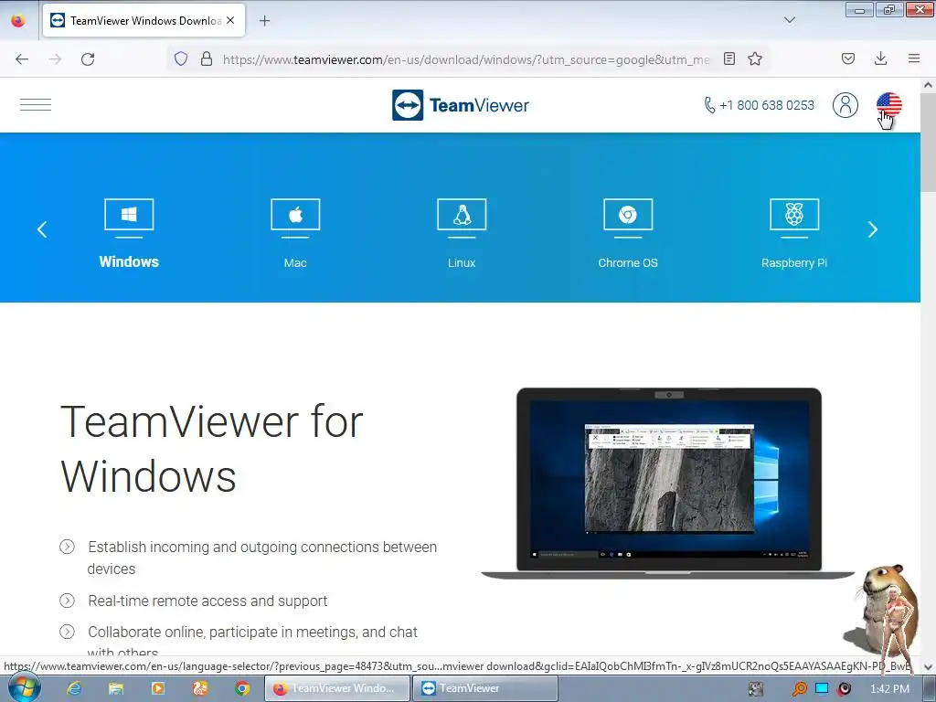Click 'TeamViewer for Windows' heading
Viewport: 936px width, 702px height.
coord(212,449)
